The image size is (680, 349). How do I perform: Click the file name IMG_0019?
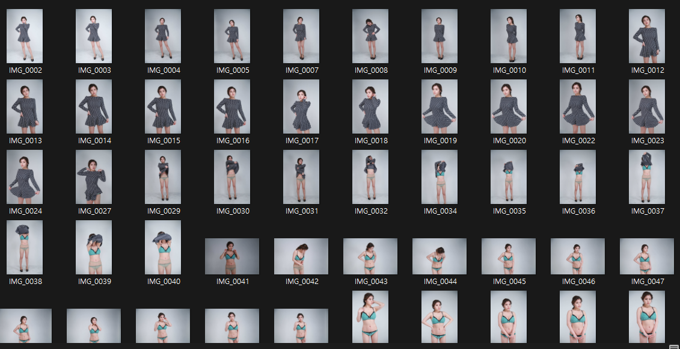point(440,141)
